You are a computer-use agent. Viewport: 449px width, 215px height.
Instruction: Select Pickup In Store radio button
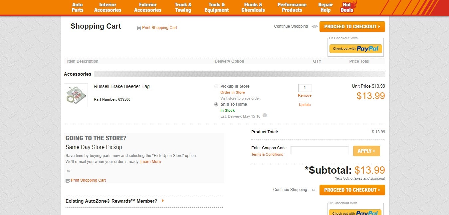(217, 86)
